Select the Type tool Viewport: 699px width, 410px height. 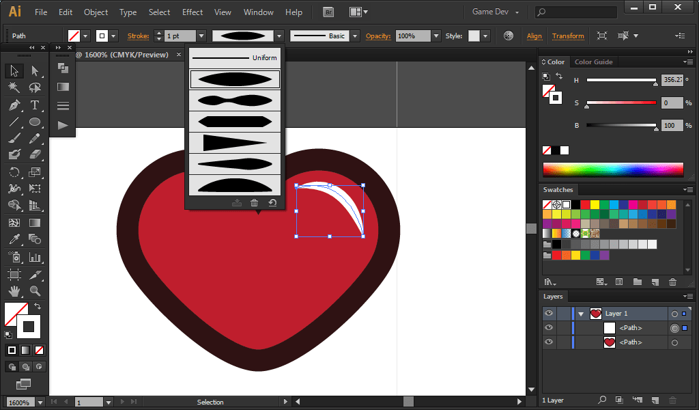(x=35, y=105)
